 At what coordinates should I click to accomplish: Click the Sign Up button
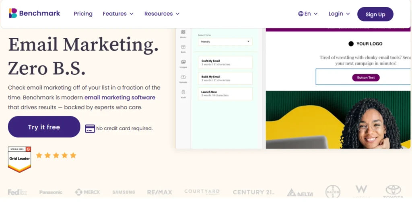[x=375, y=14]
